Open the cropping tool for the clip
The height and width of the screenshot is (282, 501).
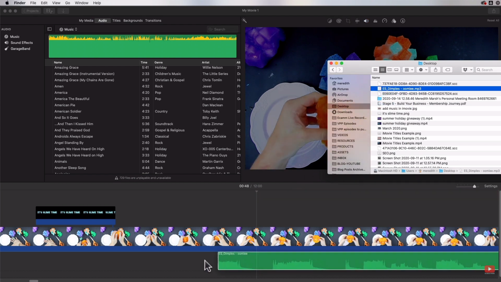pyautogui.click(x=348, y=21)
